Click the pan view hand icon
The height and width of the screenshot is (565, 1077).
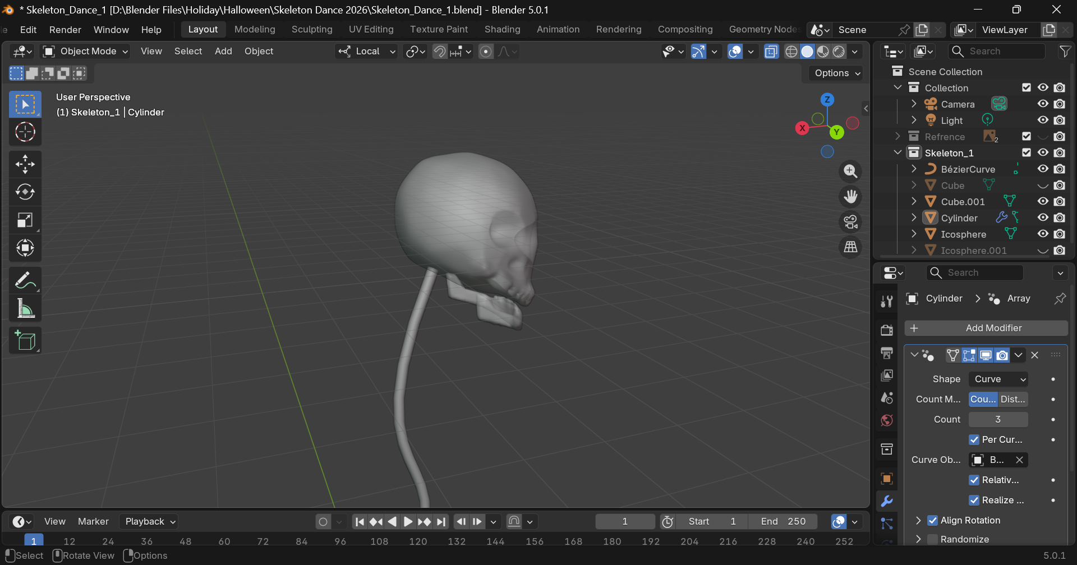[851, 197]
